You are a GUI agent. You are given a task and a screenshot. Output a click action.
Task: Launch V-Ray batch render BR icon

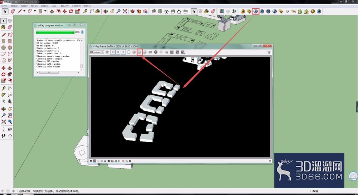click(268, 11)
